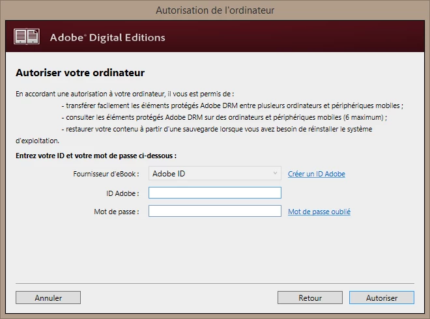Image resolution: width=430 pixels, height=319 pixels.
Task: Click the Autoriser votre ordinateur heading
Action: (80, 73)
